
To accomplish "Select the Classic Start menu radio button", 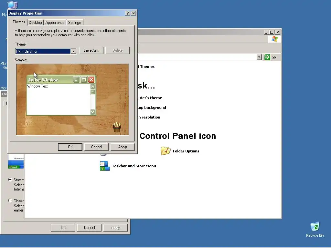I will tap(10, 201).
